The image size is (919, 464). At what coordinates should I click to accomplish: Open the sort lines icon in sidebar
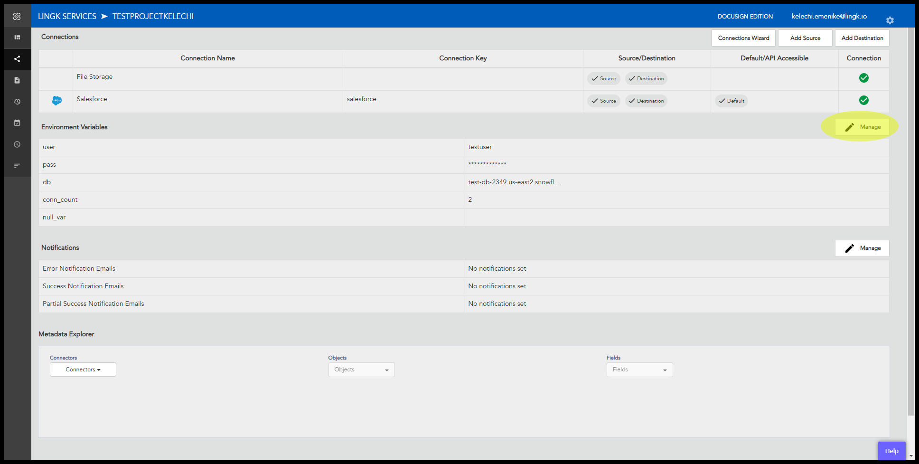tap(17, 166)
